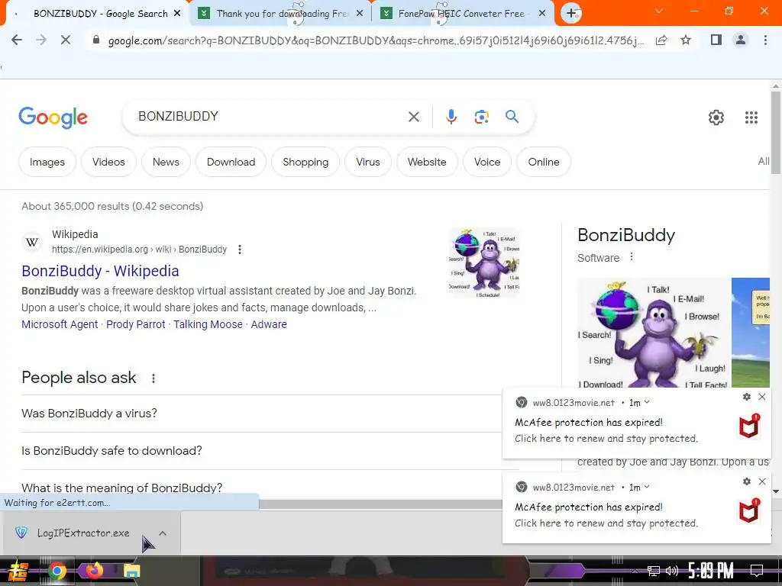Switch to FonePaw HEIC Converter tab
Screen dimensions: 782x586
pos(461,14)
